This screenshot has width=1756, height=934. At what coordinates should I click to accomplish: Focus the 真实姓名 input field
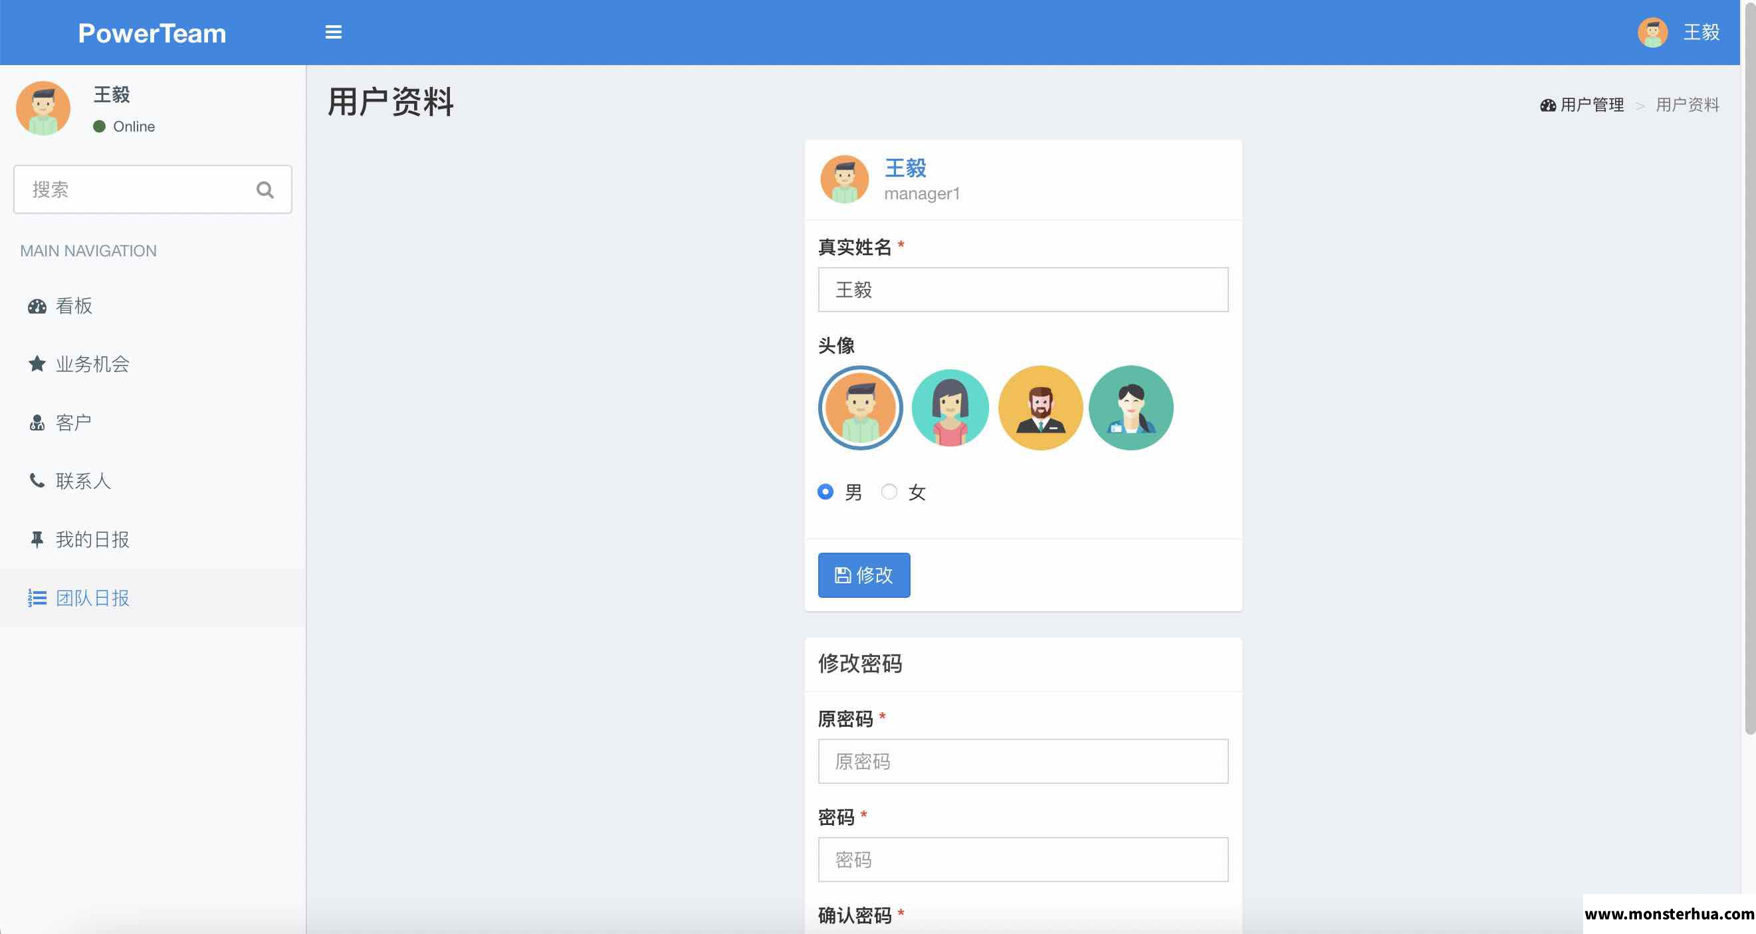point(1022,290)
